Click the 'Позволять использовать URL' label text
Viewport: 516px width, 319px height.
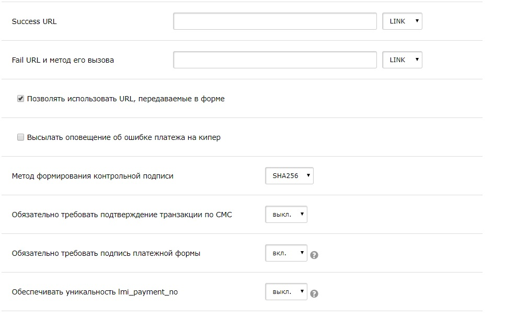125,99
